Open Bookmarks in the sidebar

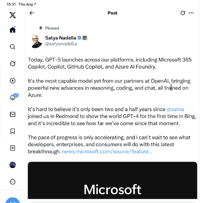13,131
